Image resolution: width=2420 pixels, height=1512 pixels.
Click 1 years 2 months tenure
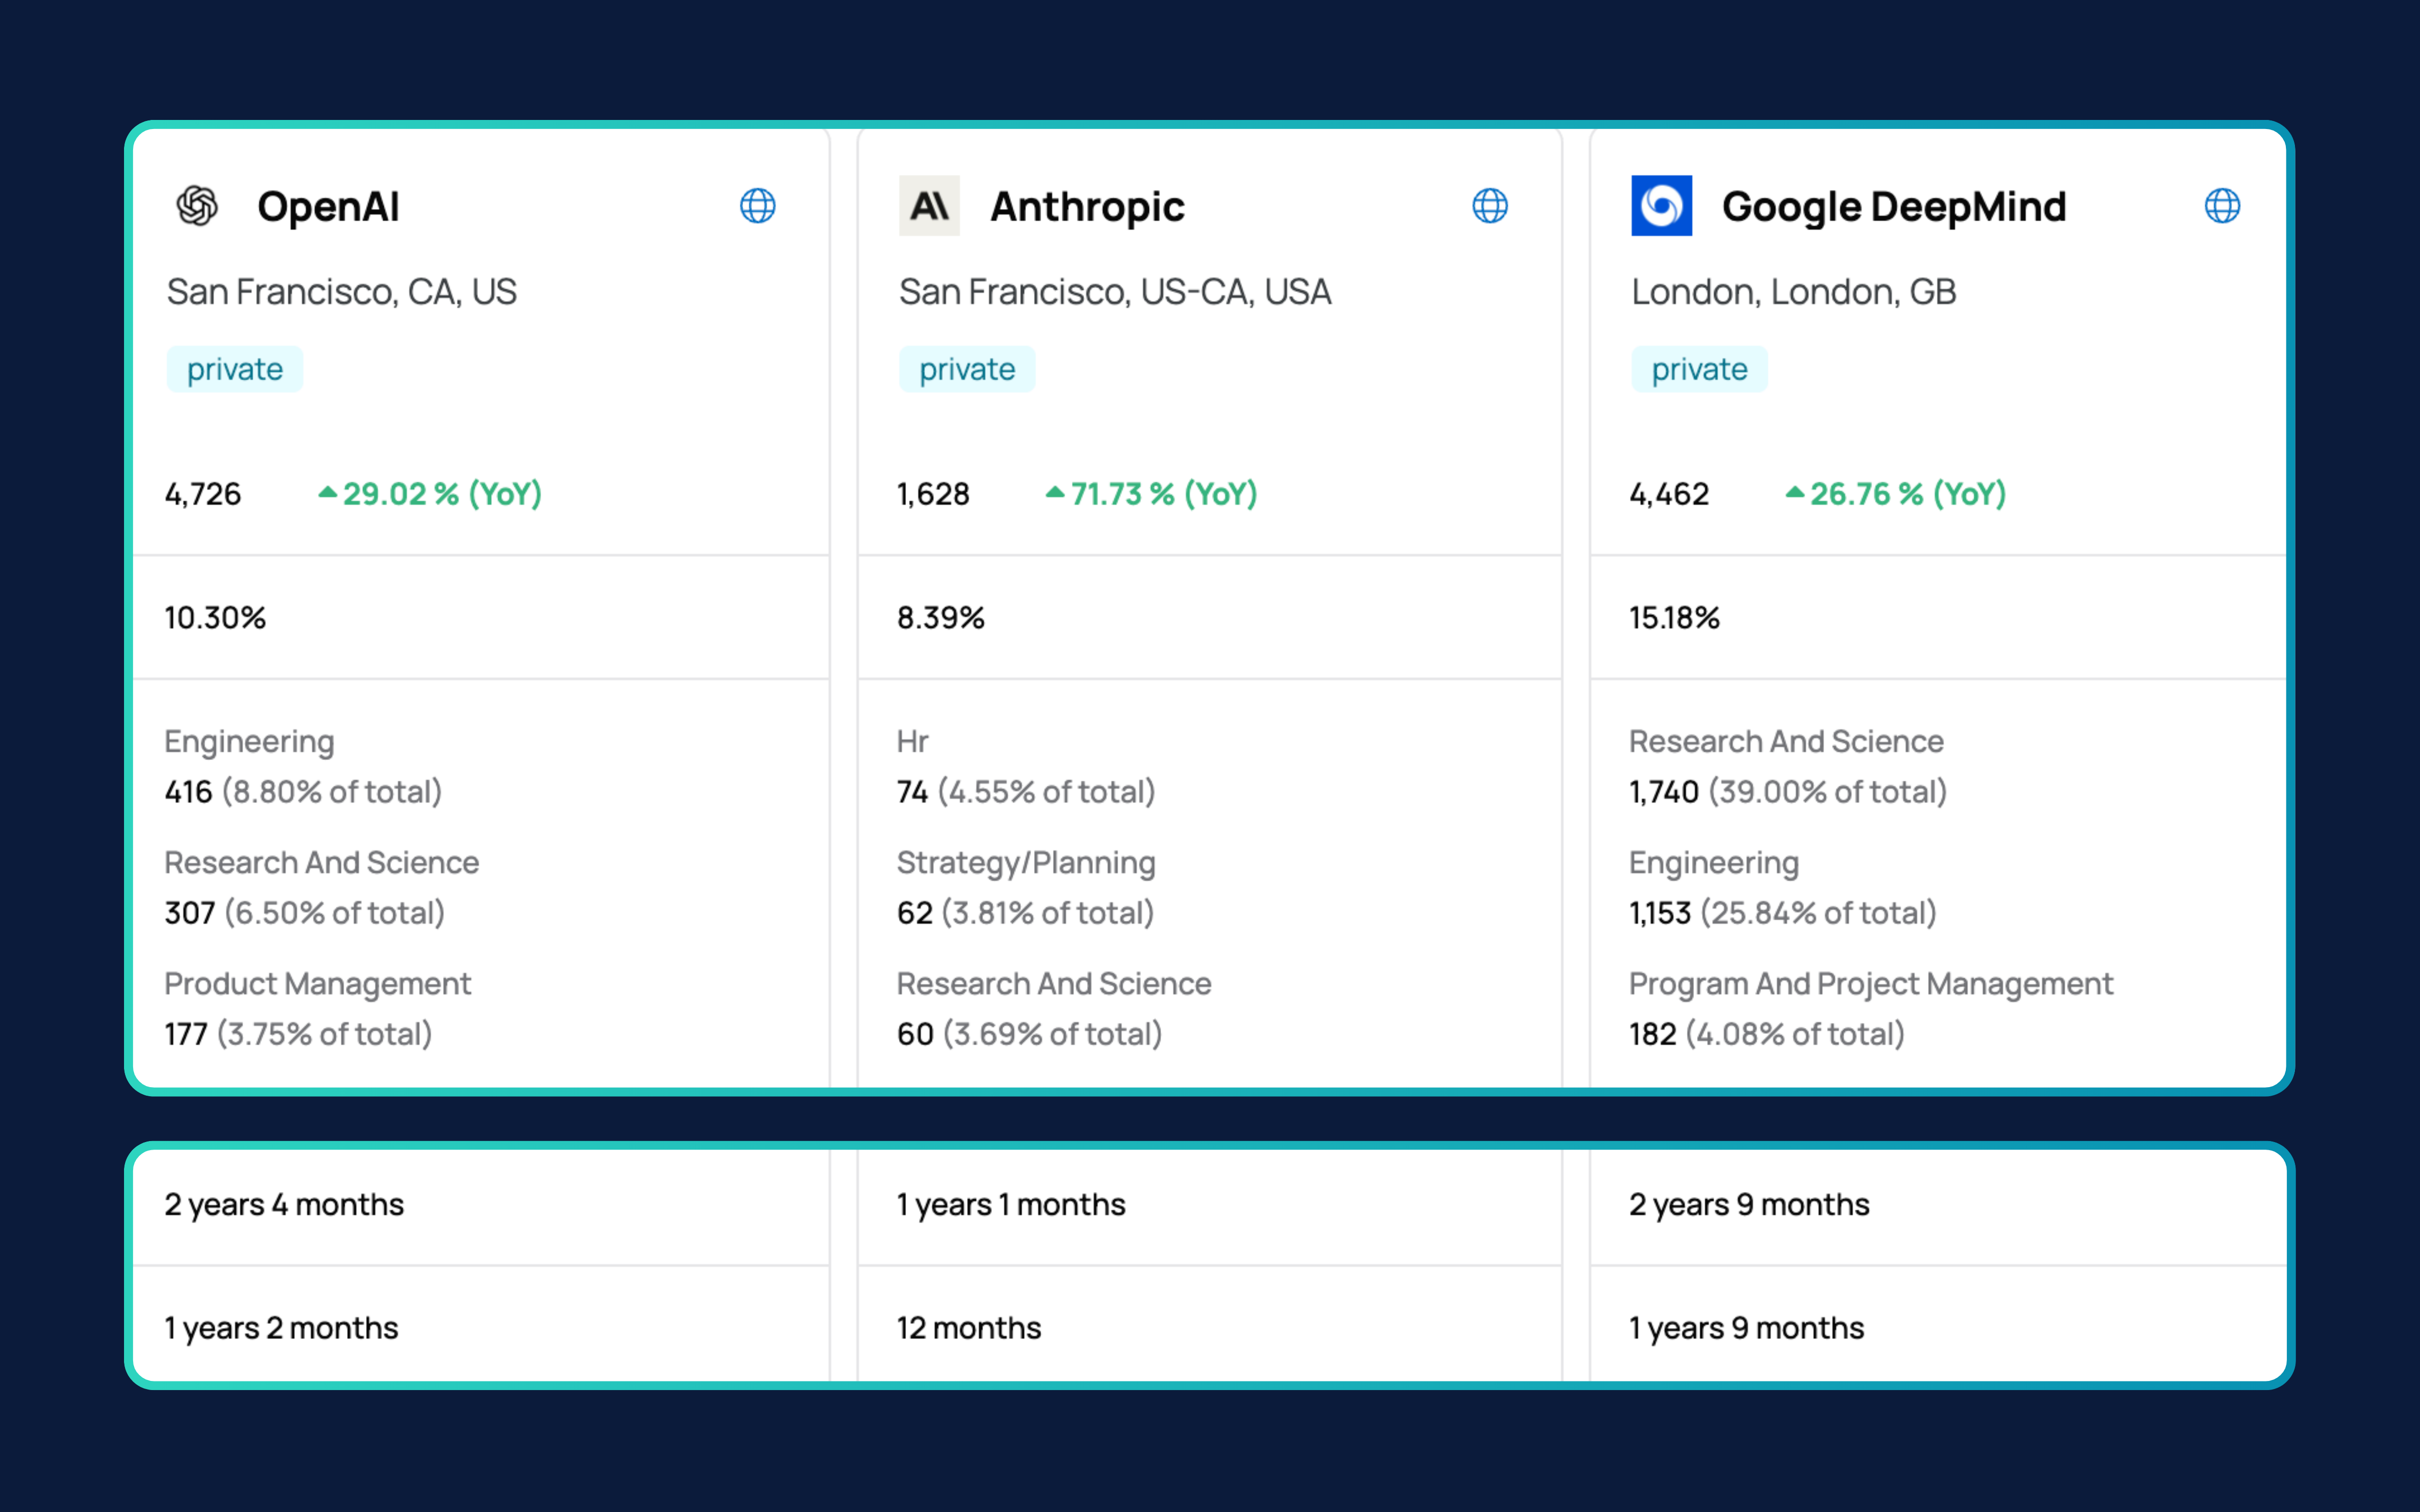281,1328
